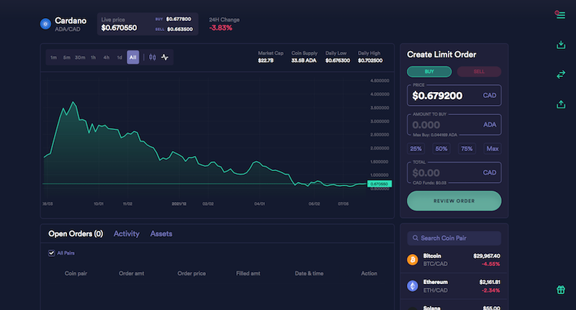Click the Daily Low $0.676300 value
576x310 pixels.
[338, 60]
